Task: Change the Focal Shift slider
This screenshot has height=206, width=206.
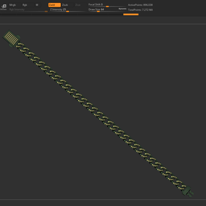Action: tap(107, 6)
